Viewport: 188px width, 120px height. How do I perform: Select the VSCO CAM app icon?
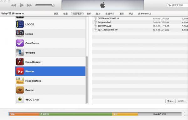click(x=20, y=99)
